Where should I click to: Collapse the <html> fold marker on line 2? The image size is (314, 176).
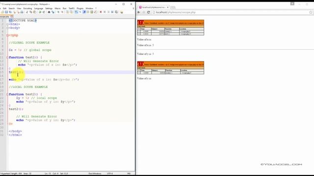pyautogui.click(x=8, y=24)
